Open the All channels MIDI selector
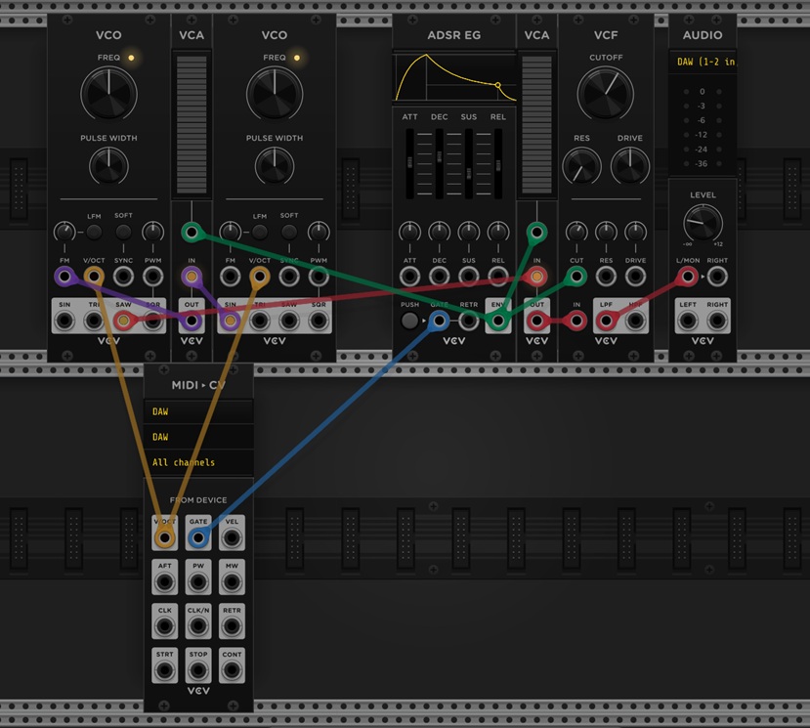810x728 pixels. coord(198,462)
